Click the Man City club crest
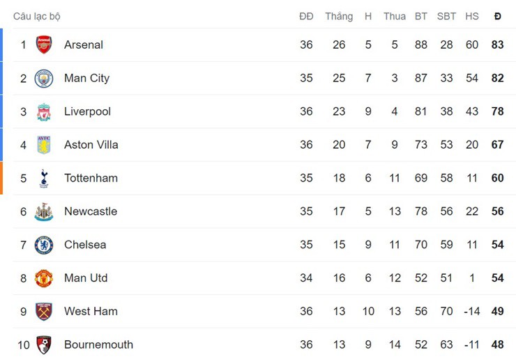This screenshot has height=361, width=516. [44, 78]
